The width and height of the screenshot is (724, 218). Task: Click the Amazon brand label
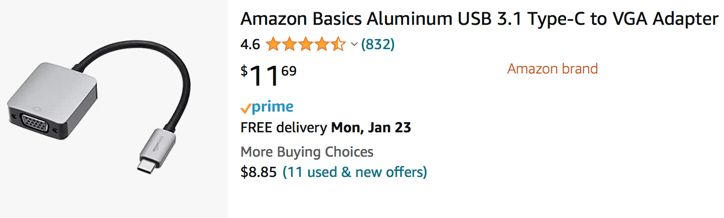(x=553, y=68)
